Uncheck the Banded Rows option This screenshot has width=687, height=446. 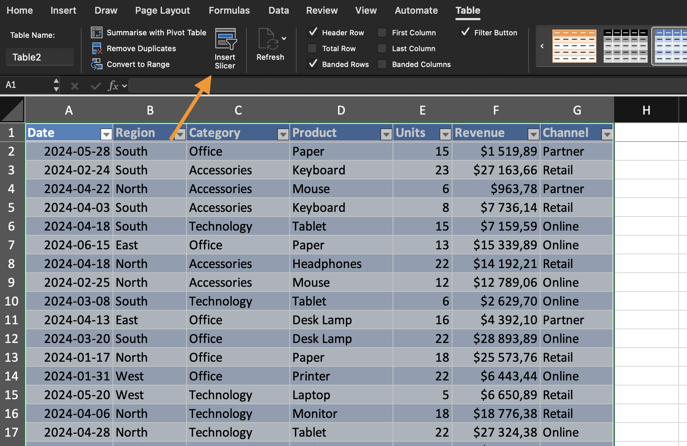click(x=312, y=64)
